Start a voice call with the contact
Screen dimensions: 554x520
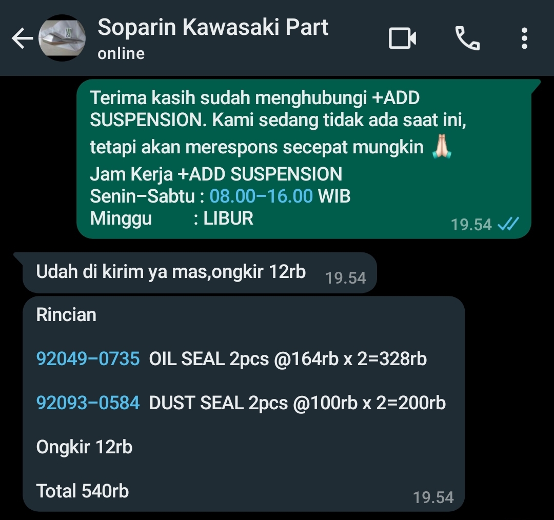[467, 38]
